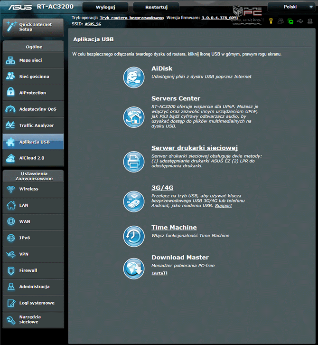Screen dimensions: 318x345
Task: Click the USB status icon in header
Action: (300, 21)
